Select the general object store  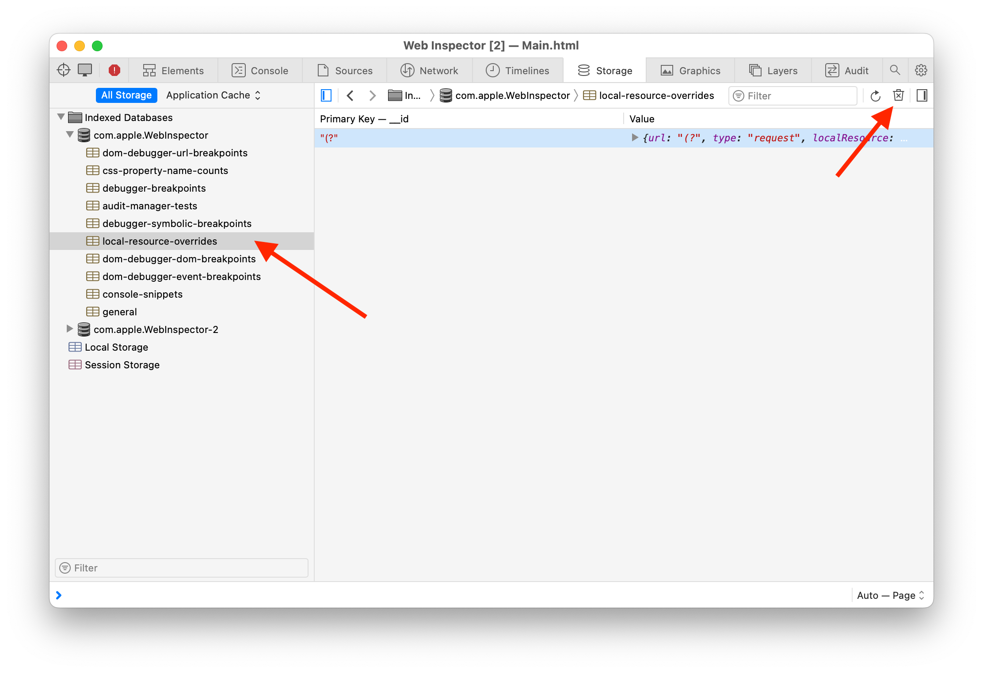tap(182, 312)
